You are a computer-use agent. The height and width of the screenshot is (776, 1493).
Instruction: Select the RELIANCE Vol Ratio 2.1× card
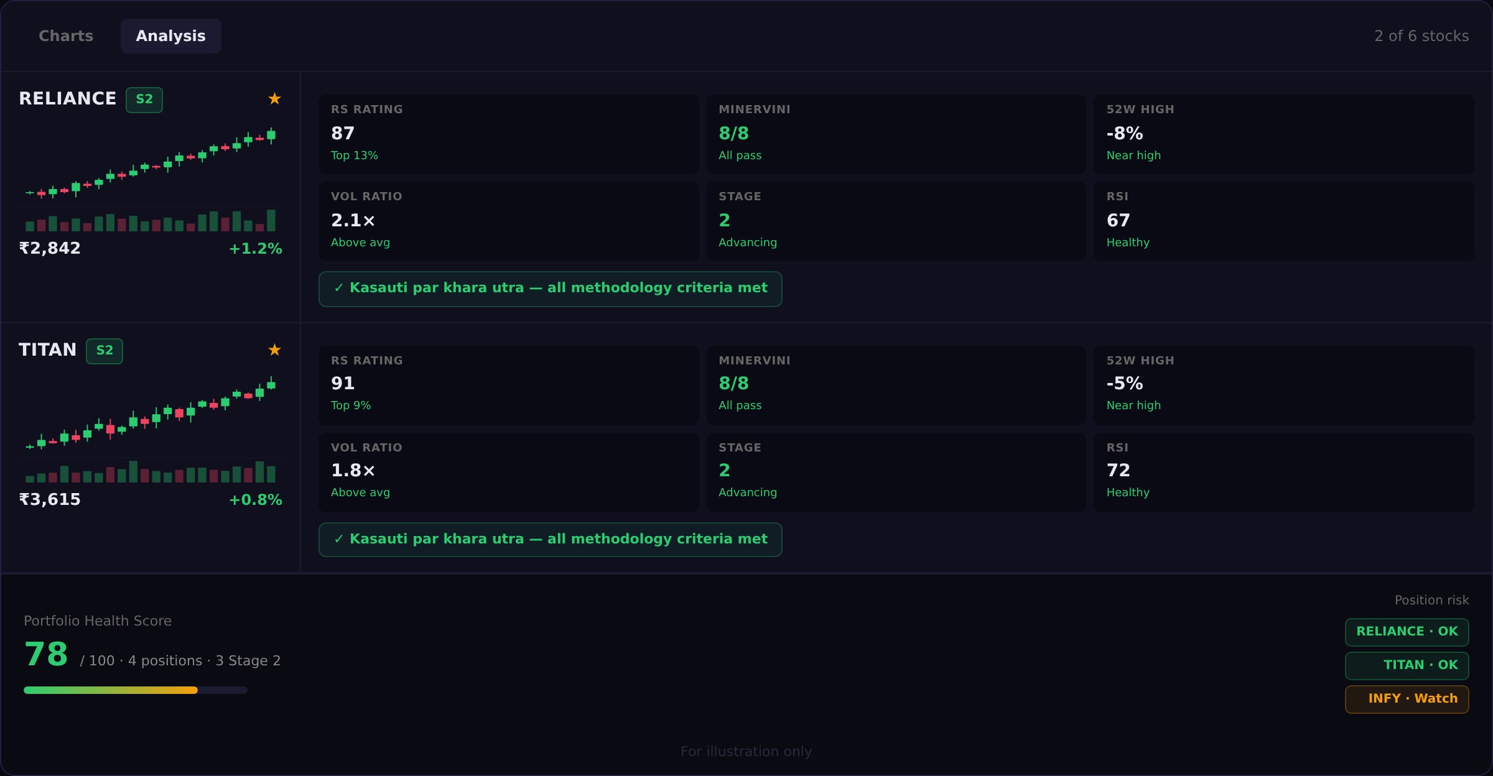[x=509, y=221]
